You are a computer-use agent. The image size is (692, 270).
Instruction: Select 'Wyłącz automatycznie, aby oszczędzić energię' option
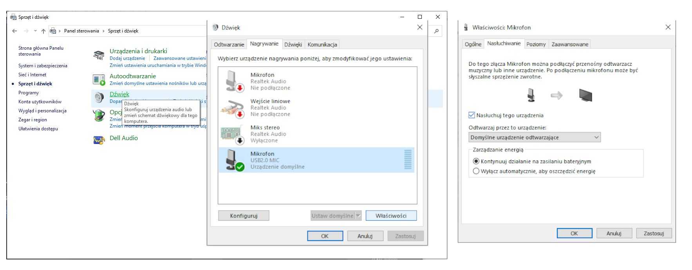point(476,171)
